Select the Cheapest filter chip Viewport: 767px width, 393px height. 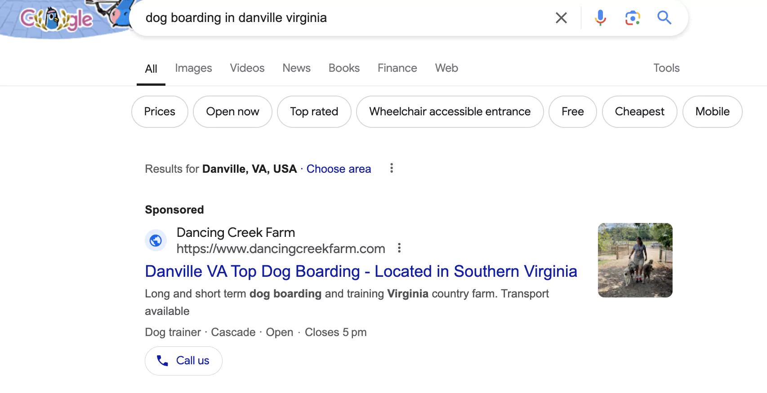639,112
